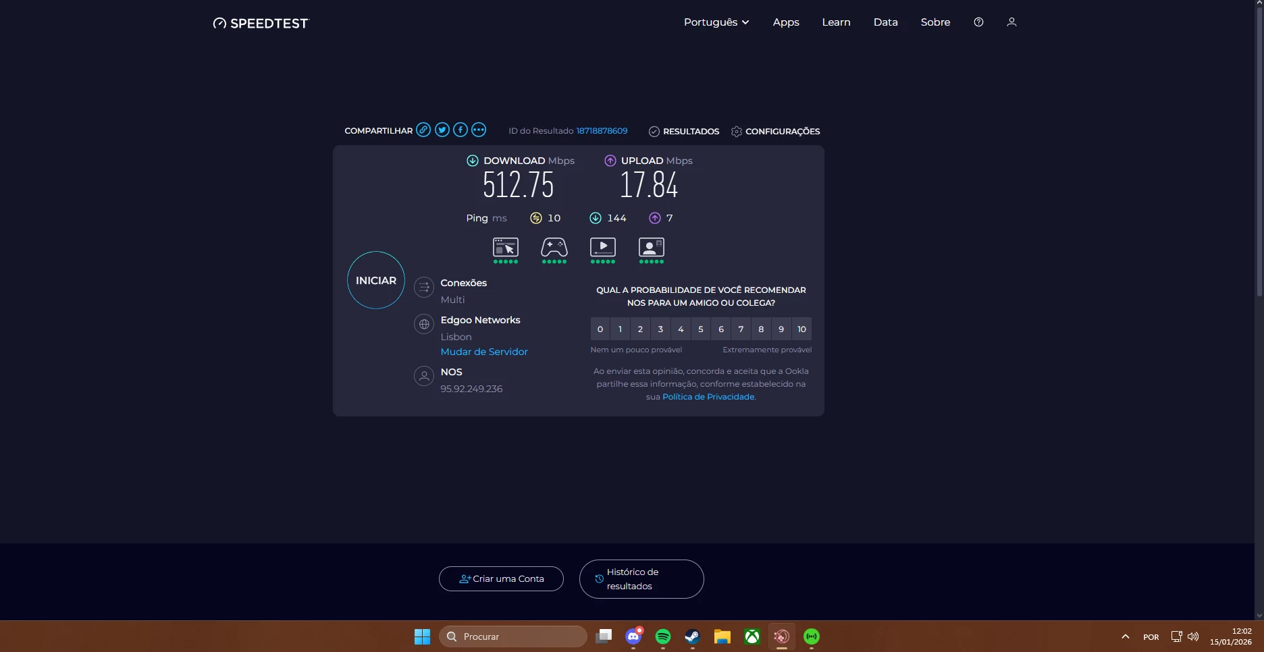This screenshot has width=1264, height=652.
Task: Share result on Twitter
Action: 442,130
